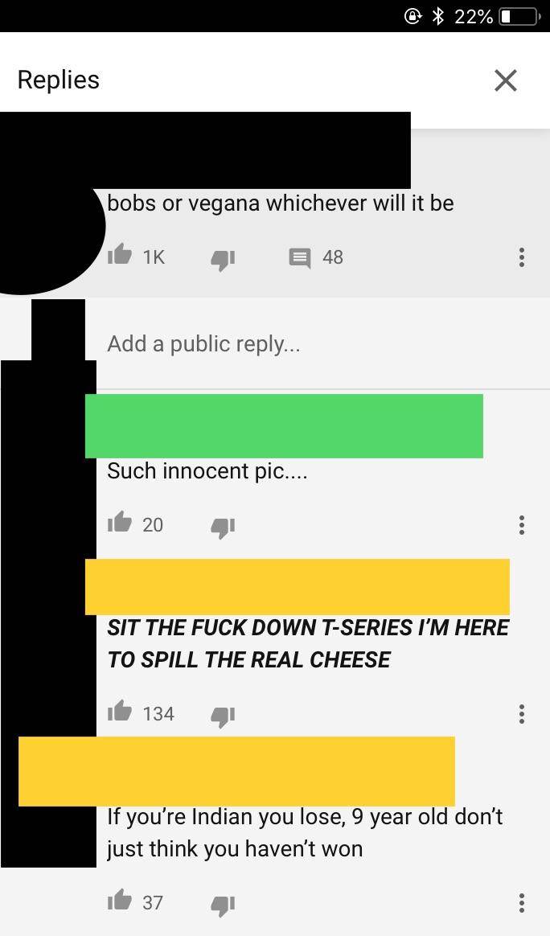Like the "REAL CHEESE" reply
This screenshot has width=550, height=936.
[120, 710]
